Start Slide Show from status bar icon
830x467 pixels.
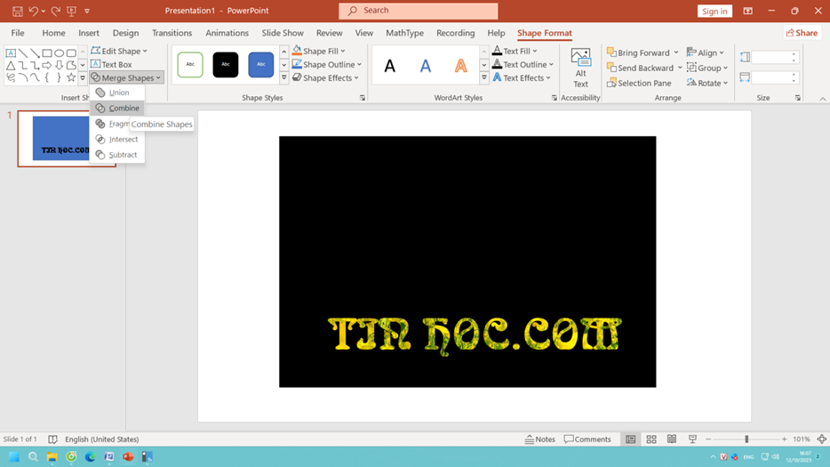pyautogui.click(x=692, y=439)
